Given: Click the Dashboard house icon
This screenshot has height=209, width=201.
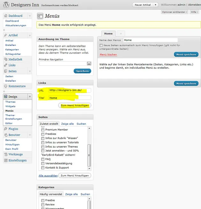Looking at the screenshot, I should (x=6, y=16).
